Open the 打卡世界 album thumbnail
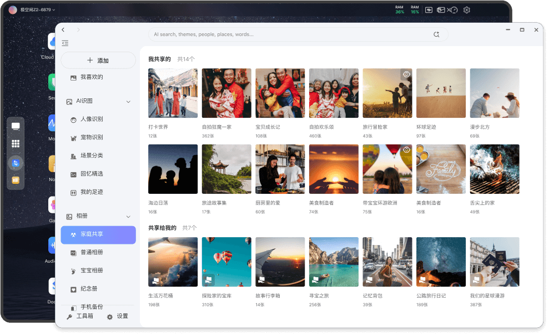 point(173,93)
